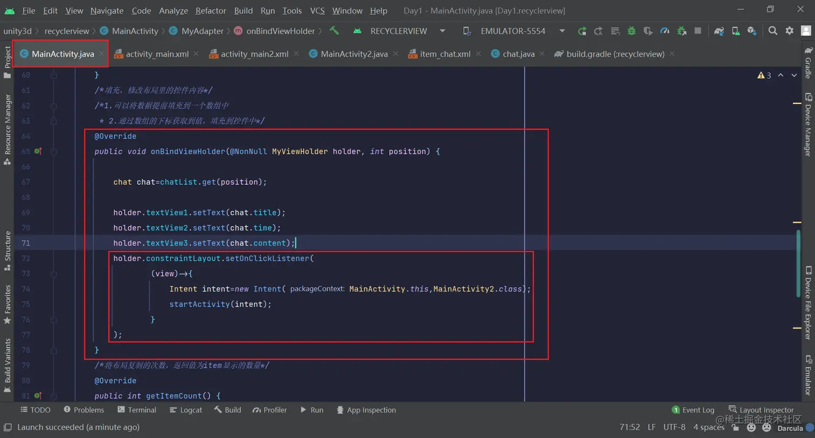Click the Debug app bug icon
The width and height of the screenshot is (815, 438).
click(x=631, y=31)
